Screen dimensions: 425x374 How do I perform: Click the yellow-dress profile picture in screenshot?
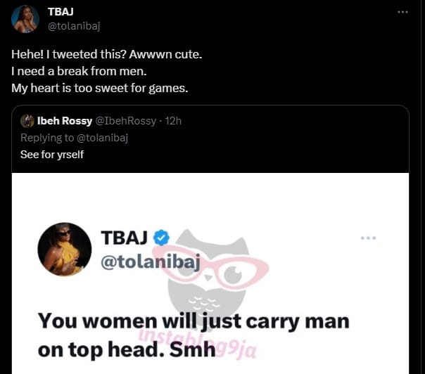[65, 249]
